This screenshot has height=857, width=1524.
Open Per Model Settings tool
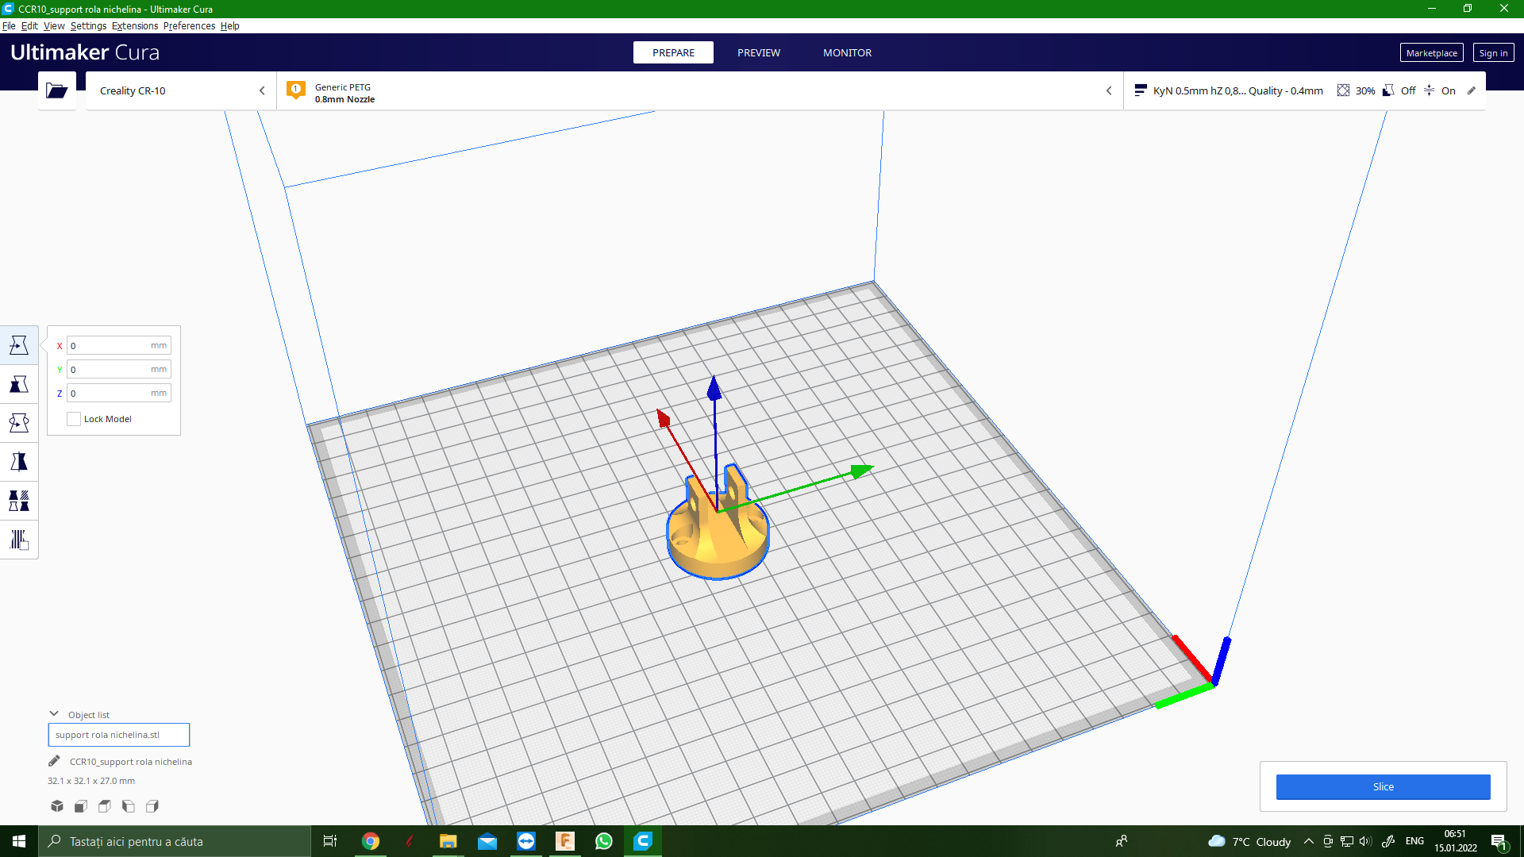pos(19,501)
